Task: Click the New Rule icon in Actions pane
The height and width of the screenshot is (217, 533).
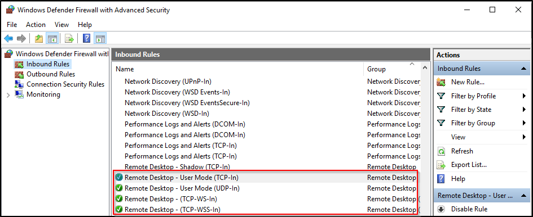Action: pos(441,82)
